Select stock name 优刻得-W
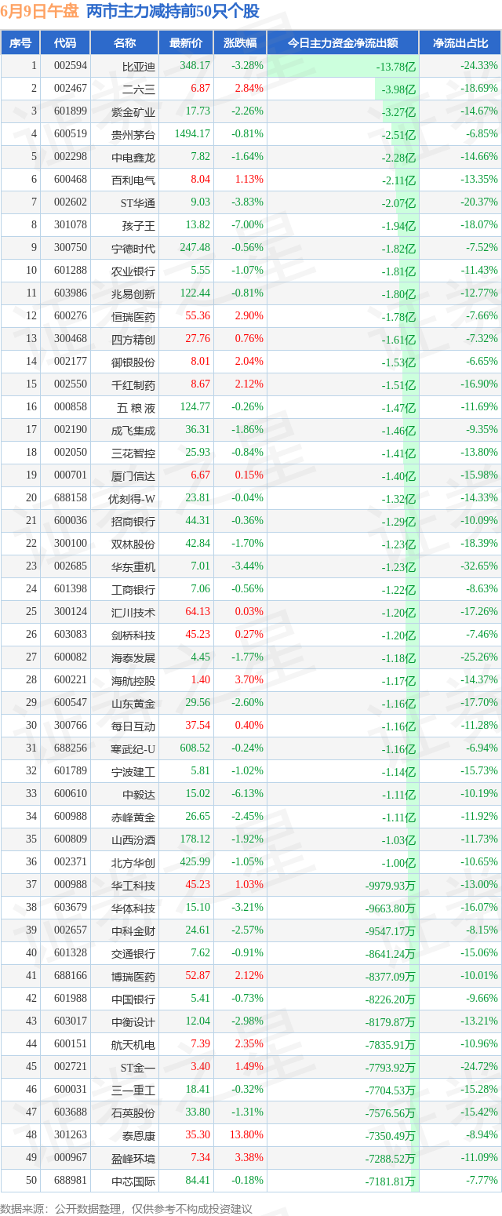502x1216 pixels. pyautogui.click(x=132, y=498)
